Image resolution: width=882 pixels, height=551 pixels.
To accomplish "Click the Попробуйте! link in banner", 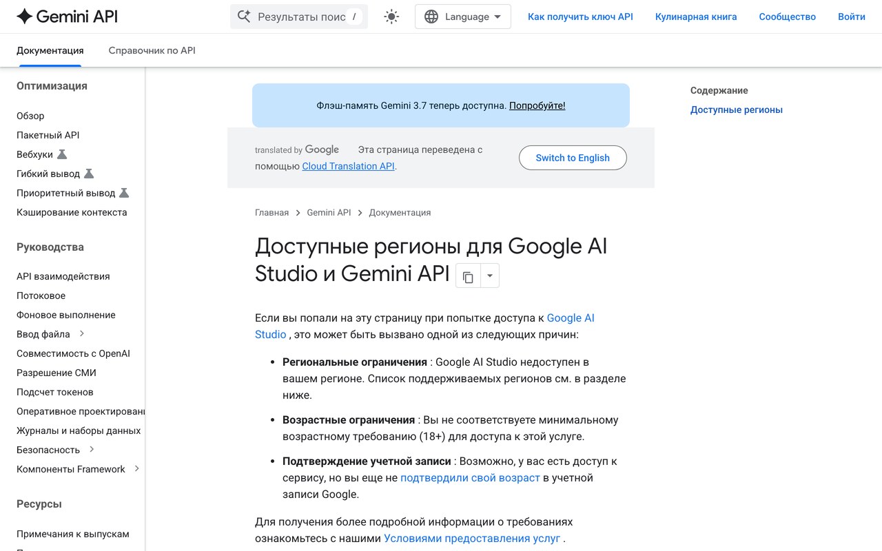I will pos(537,105).
